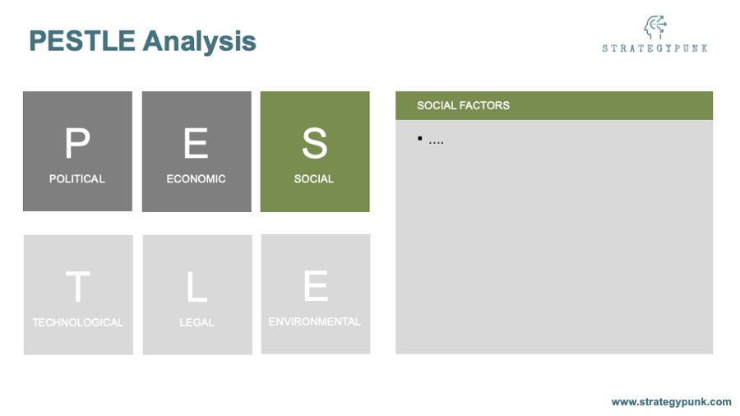Select the gray Economic tile

(197, 151)
